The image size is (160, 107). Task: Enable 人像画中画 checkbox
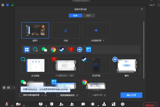point(89,95)
